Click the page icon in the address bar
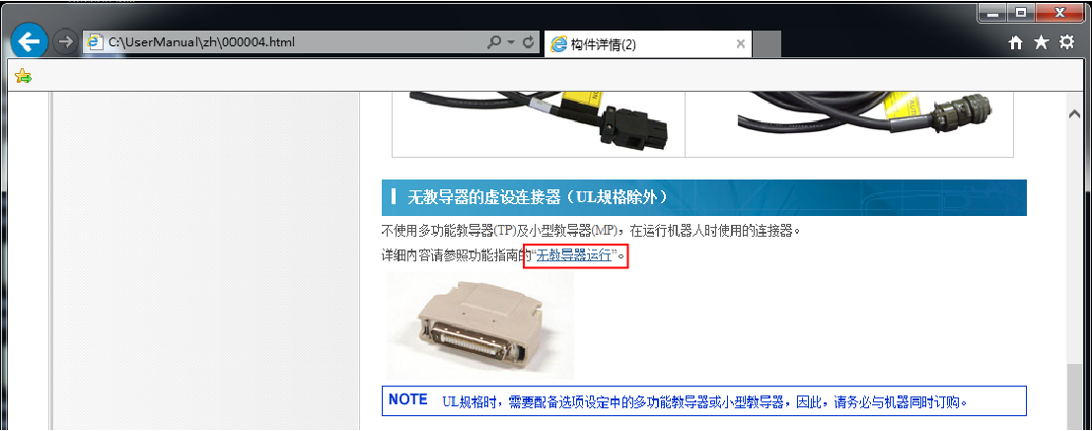Screen dimensions: 1092x431 94,42
